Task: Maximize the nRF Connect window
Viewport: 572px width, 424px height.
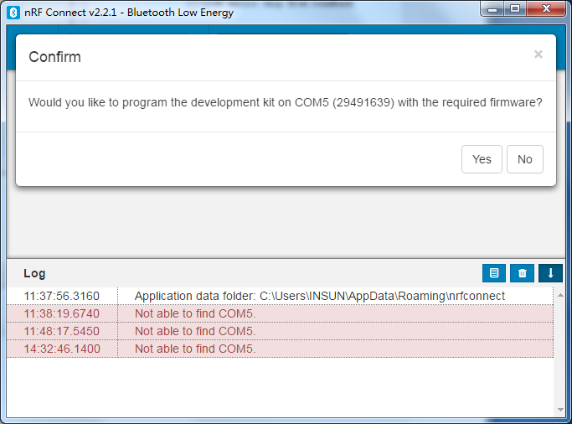Action: tap(515, 8)
